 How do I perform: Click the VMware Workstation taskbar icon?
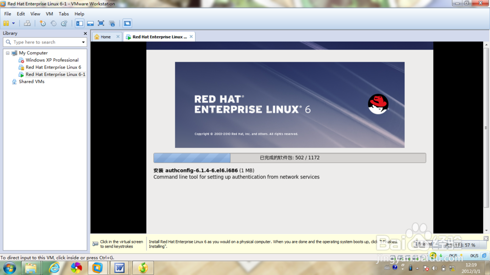click(x=97, y=268)
